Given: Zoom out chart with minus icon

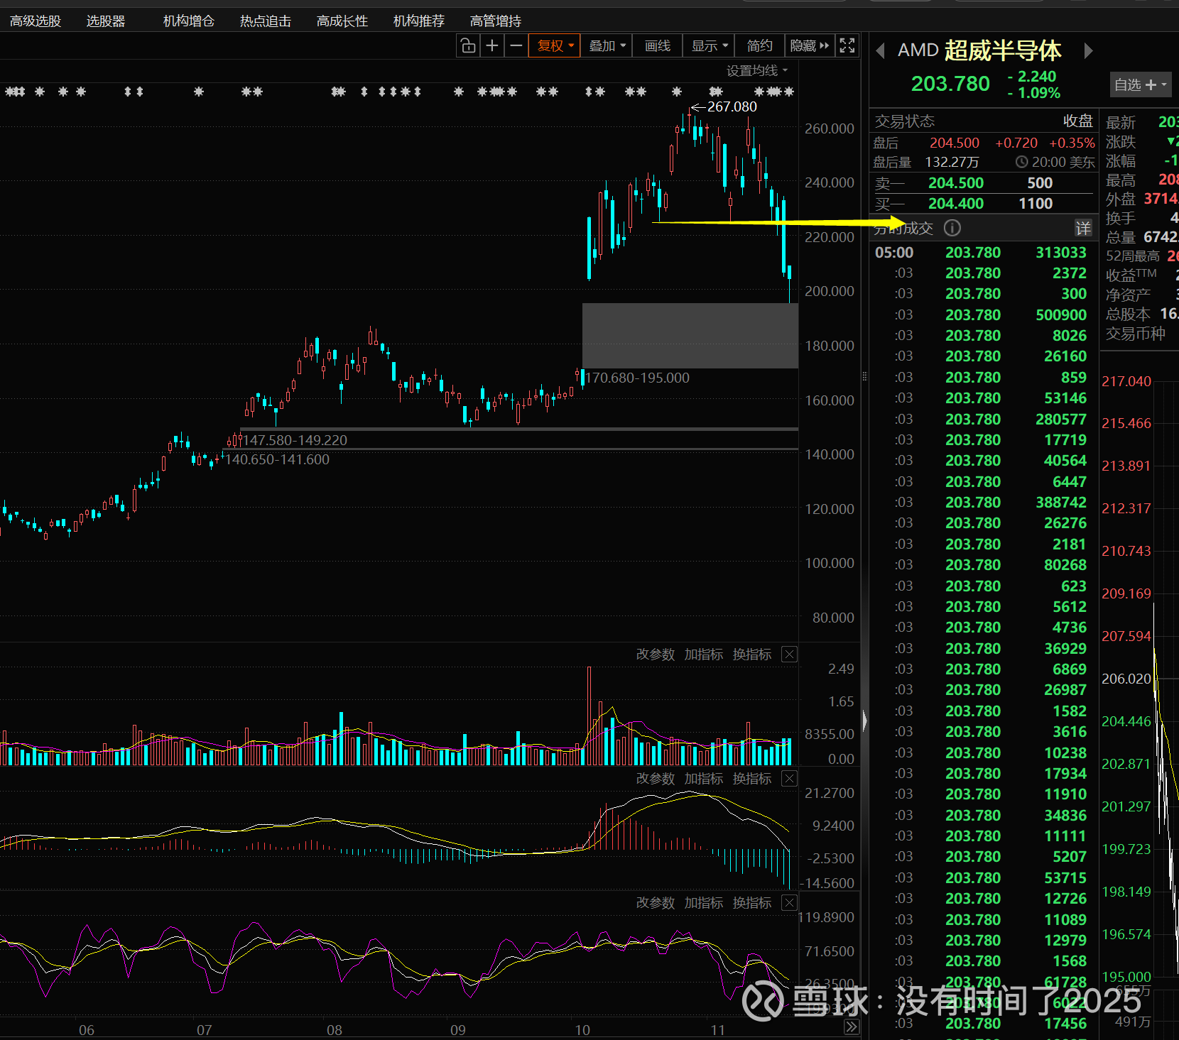Looking at the screenshot, I should coord(516,46).
